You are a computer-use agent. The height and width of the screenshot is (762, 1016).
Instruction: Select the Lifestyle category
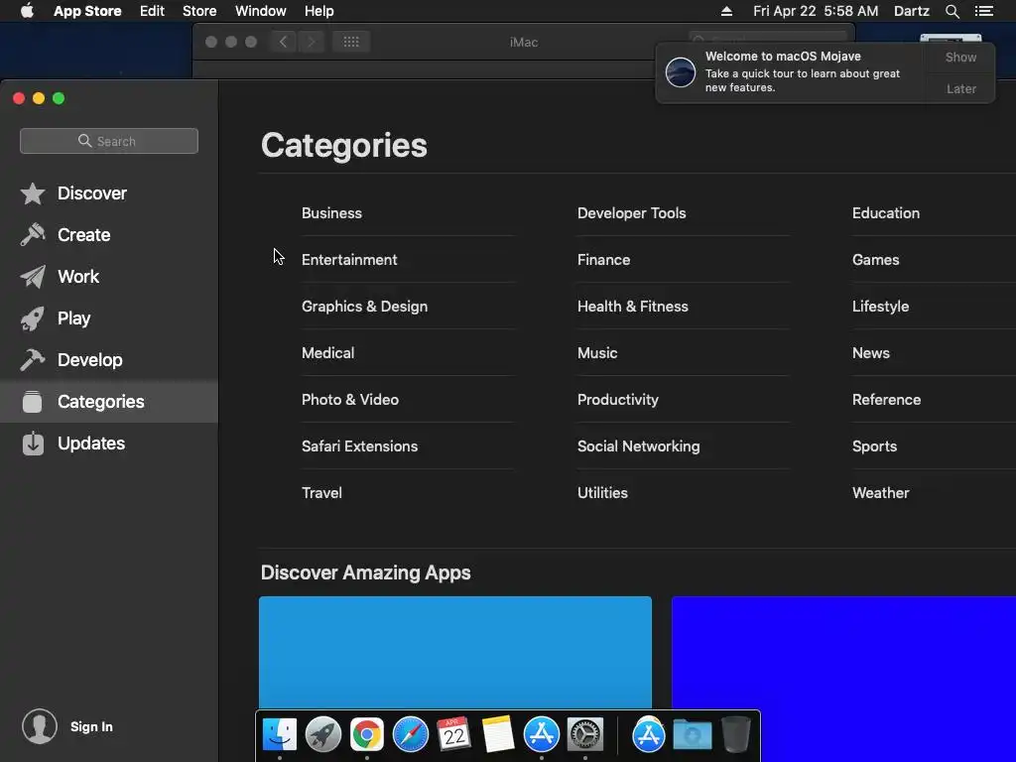coord(880,307)
